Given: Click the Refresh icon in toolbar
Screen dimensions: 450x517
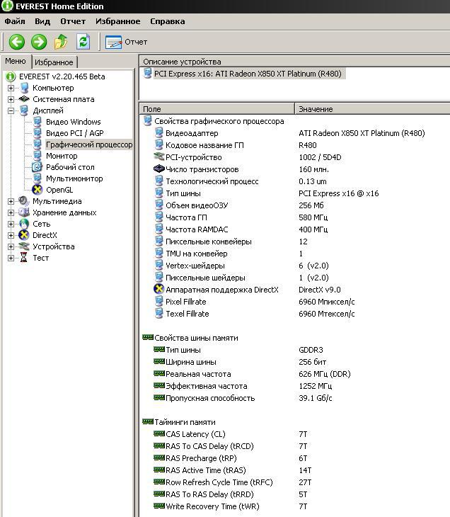Looking at the screenshot, I should point(83,42).
